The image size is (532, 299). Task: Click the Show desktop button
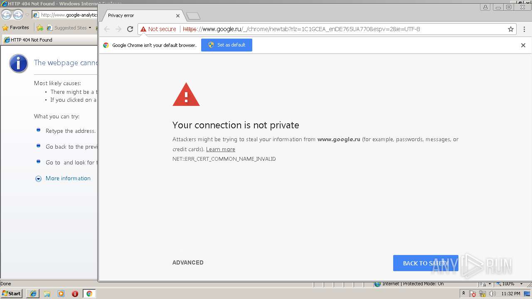pos(527,294)
